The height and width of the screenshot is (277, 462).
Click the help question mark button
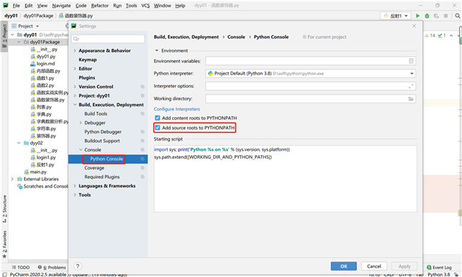(77, 266)
